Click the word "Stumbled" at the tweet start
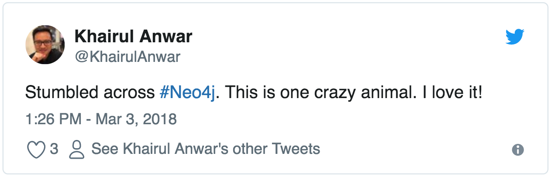The image size is (551, 177). coord(60,93)
